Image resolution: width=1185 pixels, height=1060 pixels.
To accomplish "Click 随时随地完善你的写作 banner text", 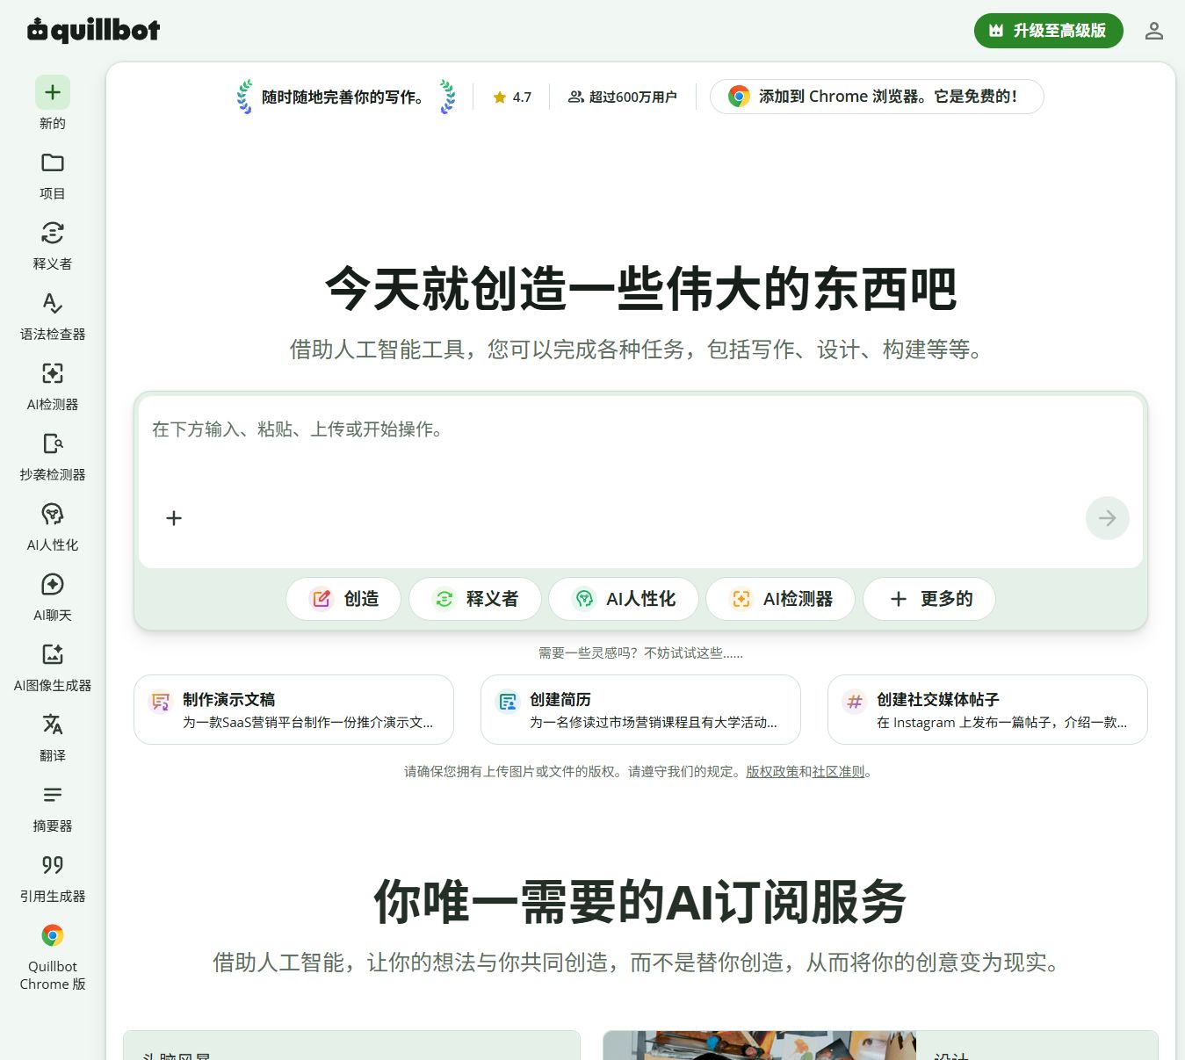I will click(x=343, y=97).
